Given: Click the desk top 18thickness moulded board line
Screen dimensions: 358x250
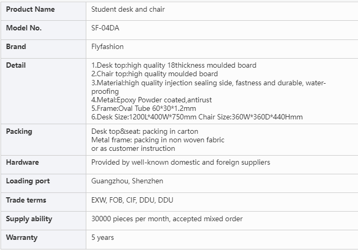Looking at the screenshot, I should click(174, 66).
